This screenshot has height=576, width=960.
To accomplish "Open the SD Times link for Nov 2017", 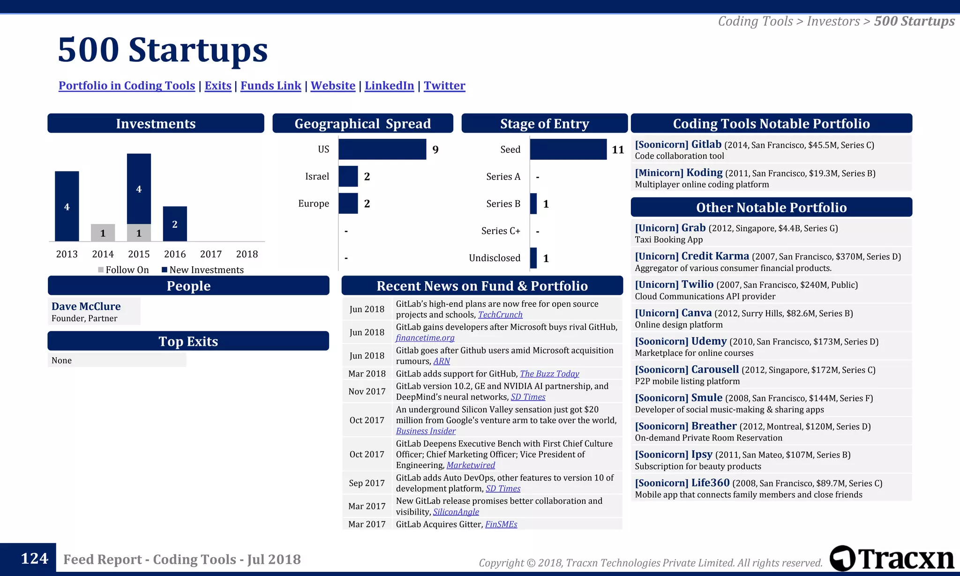I will pos(528,397).
